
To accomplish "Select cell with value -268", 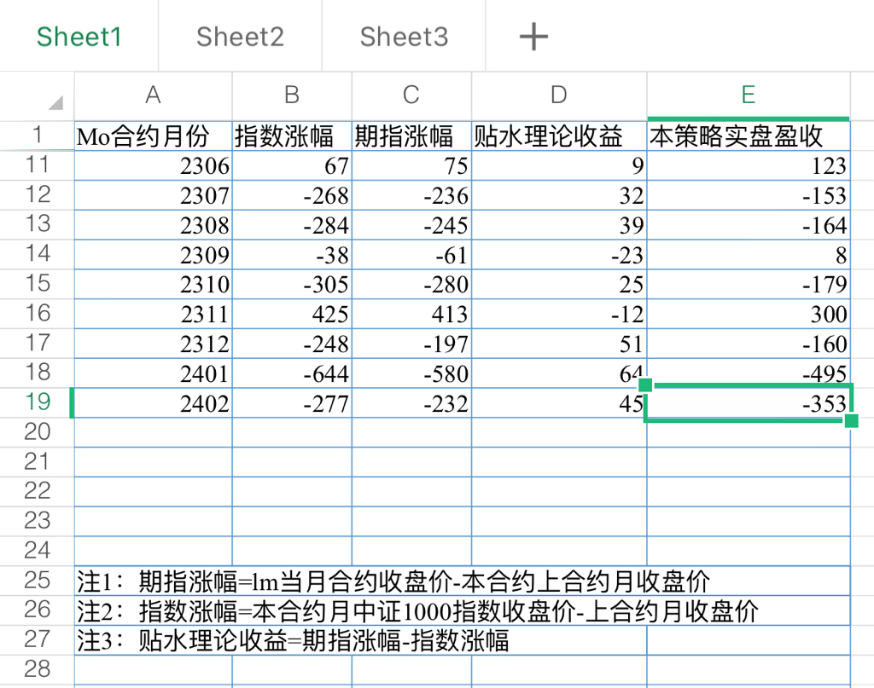I will pos(292,195).
